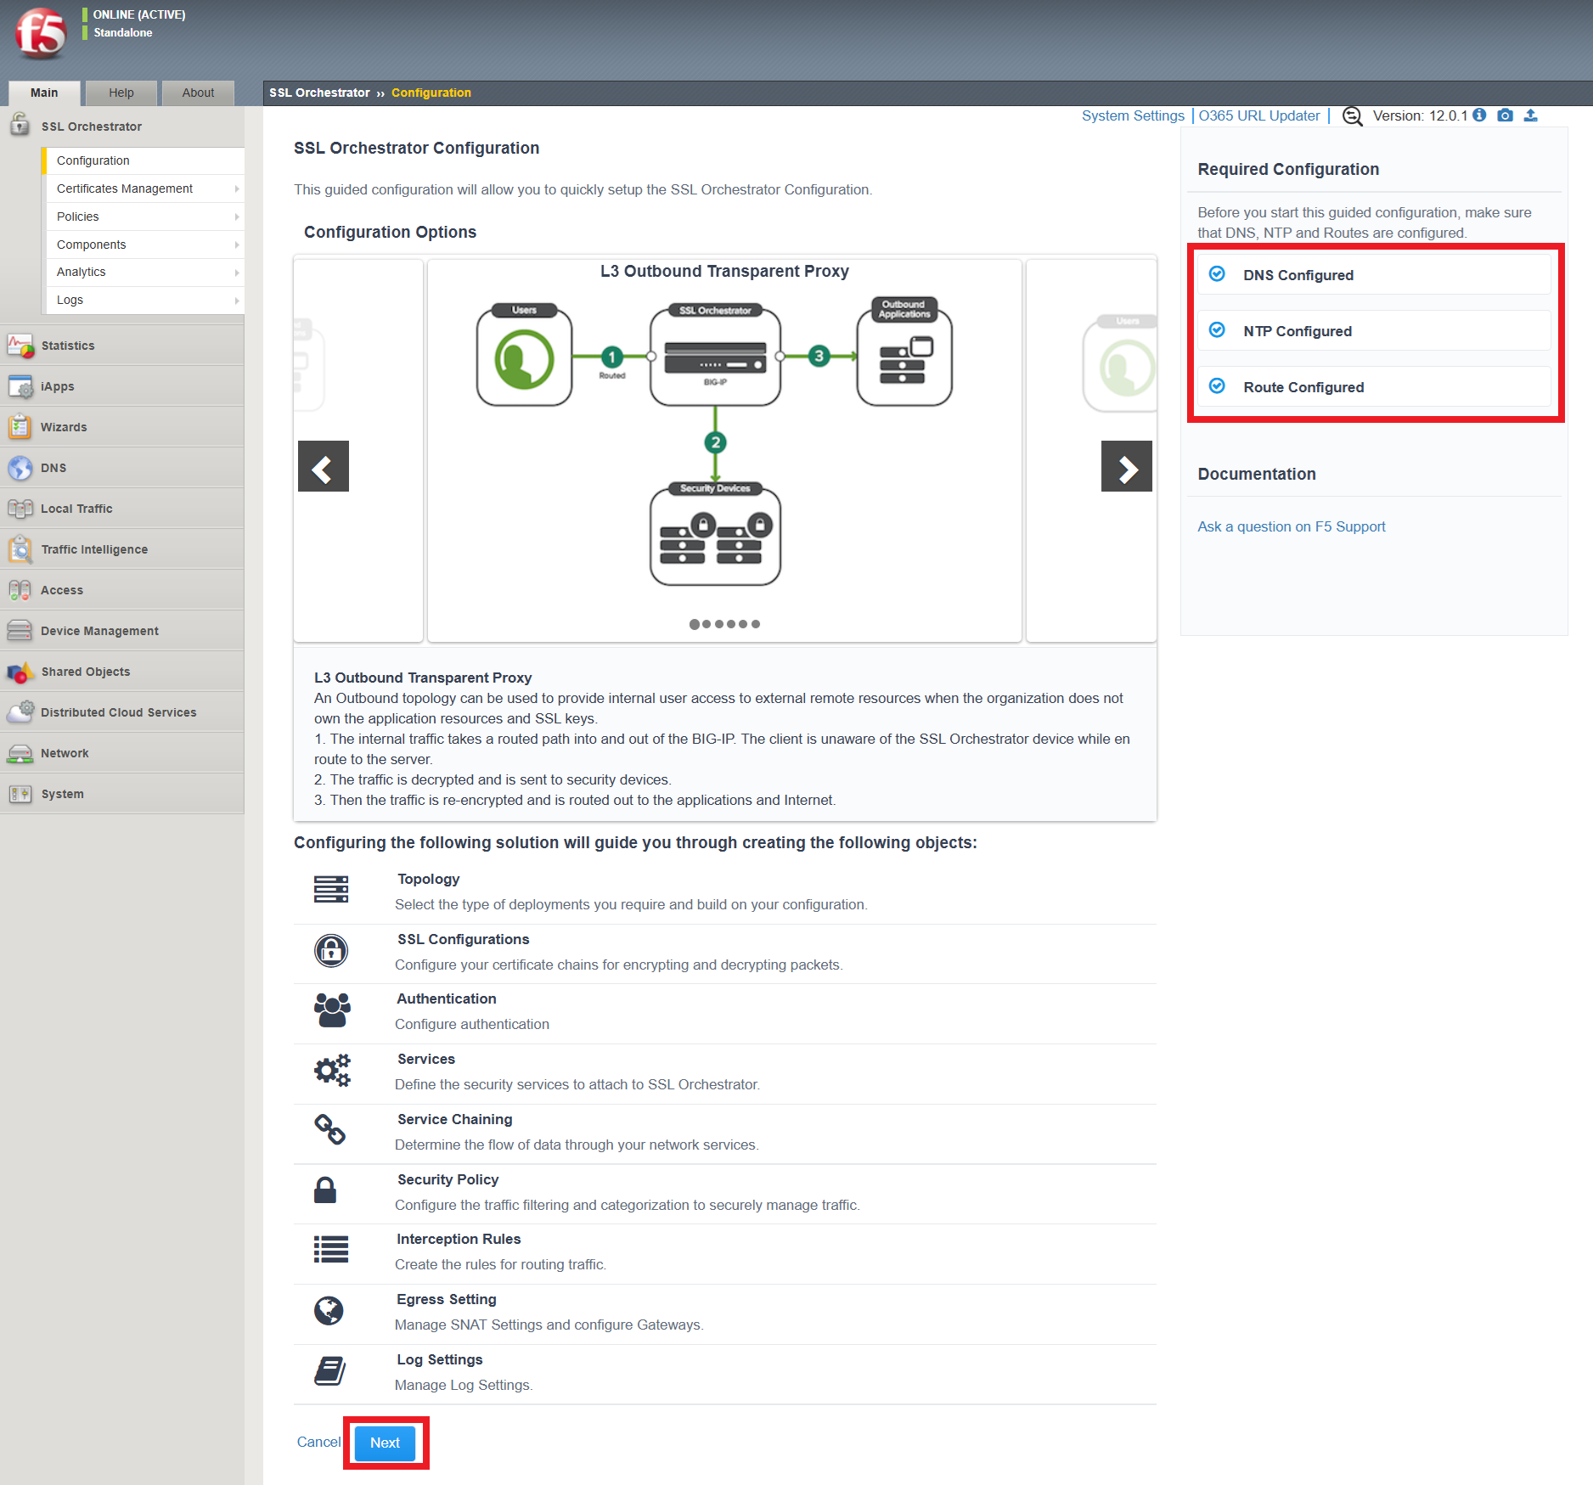Click the "Log Settings" heading
Image resolution: width=1593 pixels, height=1485 pixels.
pos(440,1359)
